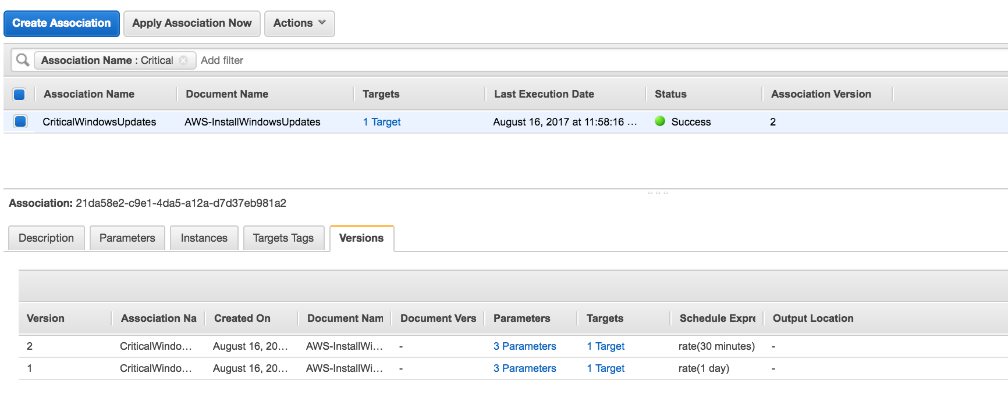This screenshot has height=416, width=1008.
Task: Switch to the Description tab
Action: (46, 238)
